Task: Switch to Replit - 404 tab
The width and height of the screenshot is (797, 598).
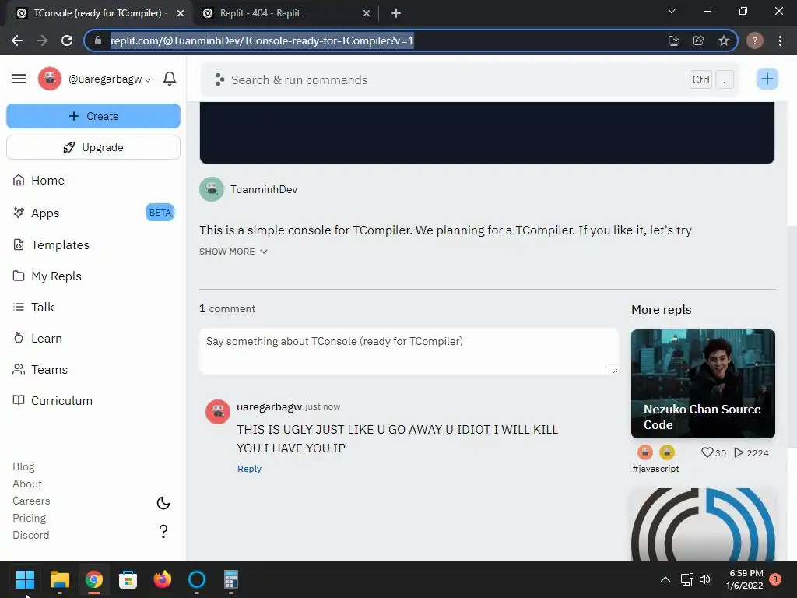Action: pos(285,13)
